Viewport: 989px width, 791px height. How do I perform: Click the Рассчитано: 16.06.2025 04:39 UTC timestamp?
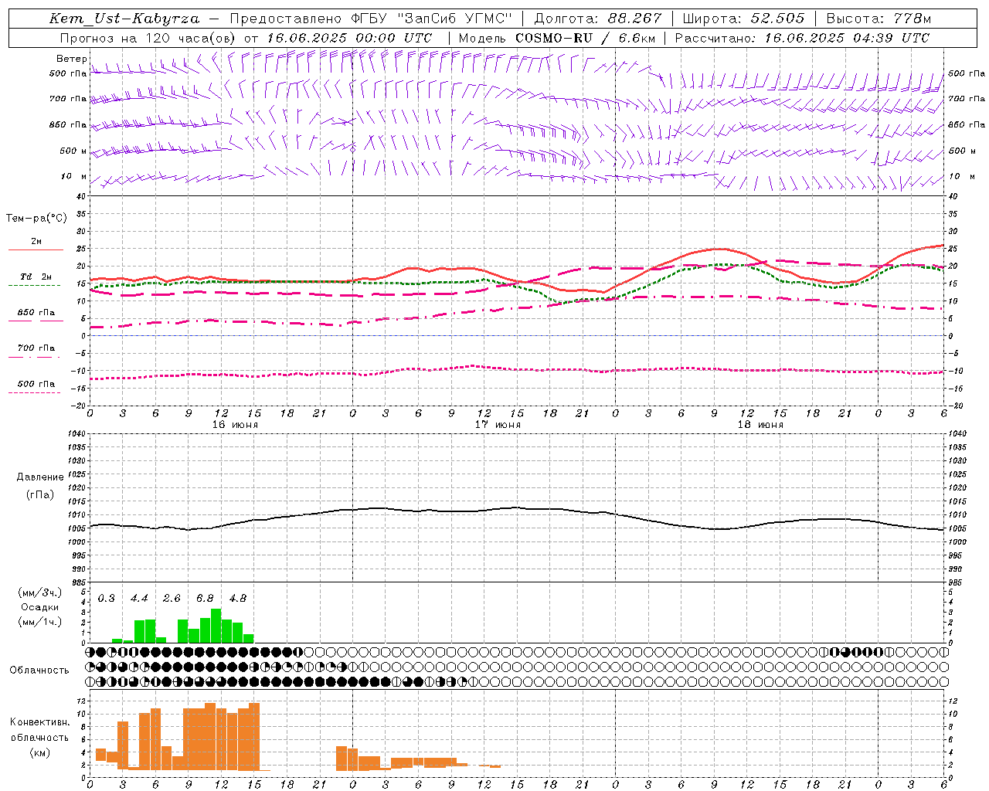coord(802,38)
